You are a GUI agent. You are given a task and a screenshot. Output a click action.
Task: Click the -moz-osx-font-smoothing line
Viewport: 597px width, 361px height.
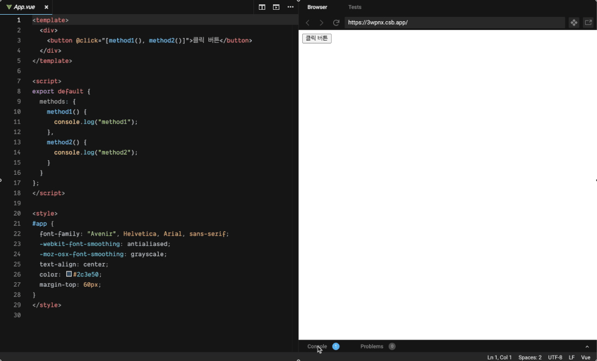(103, 254)
